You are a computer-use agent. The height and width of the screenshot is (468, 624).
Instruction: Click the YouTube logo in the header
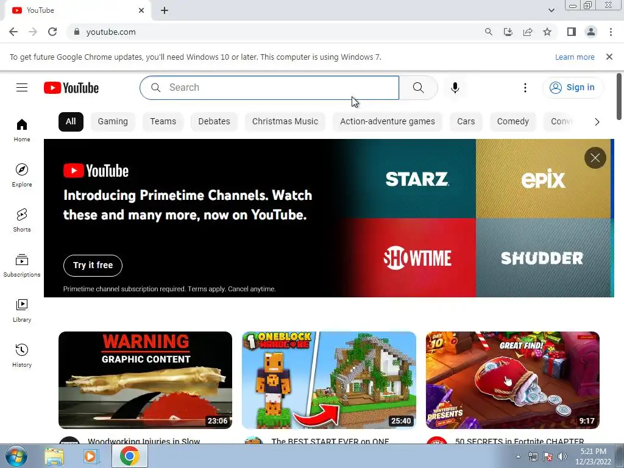71,88
